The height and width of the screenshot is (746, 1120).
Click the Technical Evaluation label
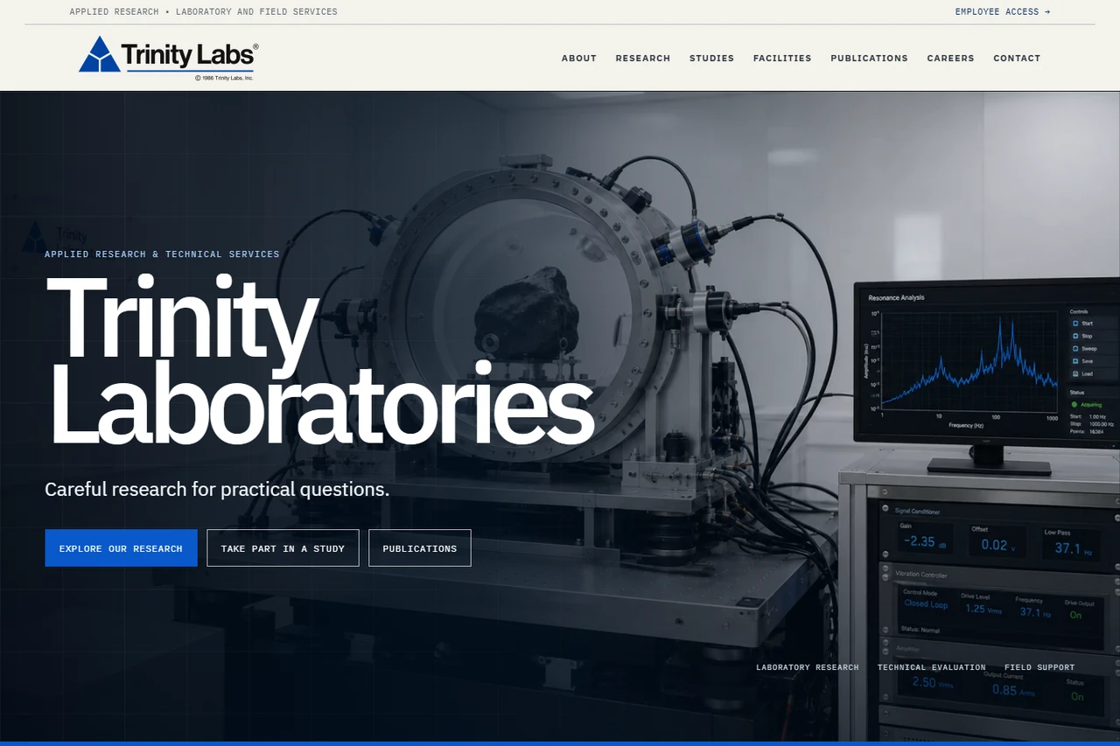pos(932,667)
